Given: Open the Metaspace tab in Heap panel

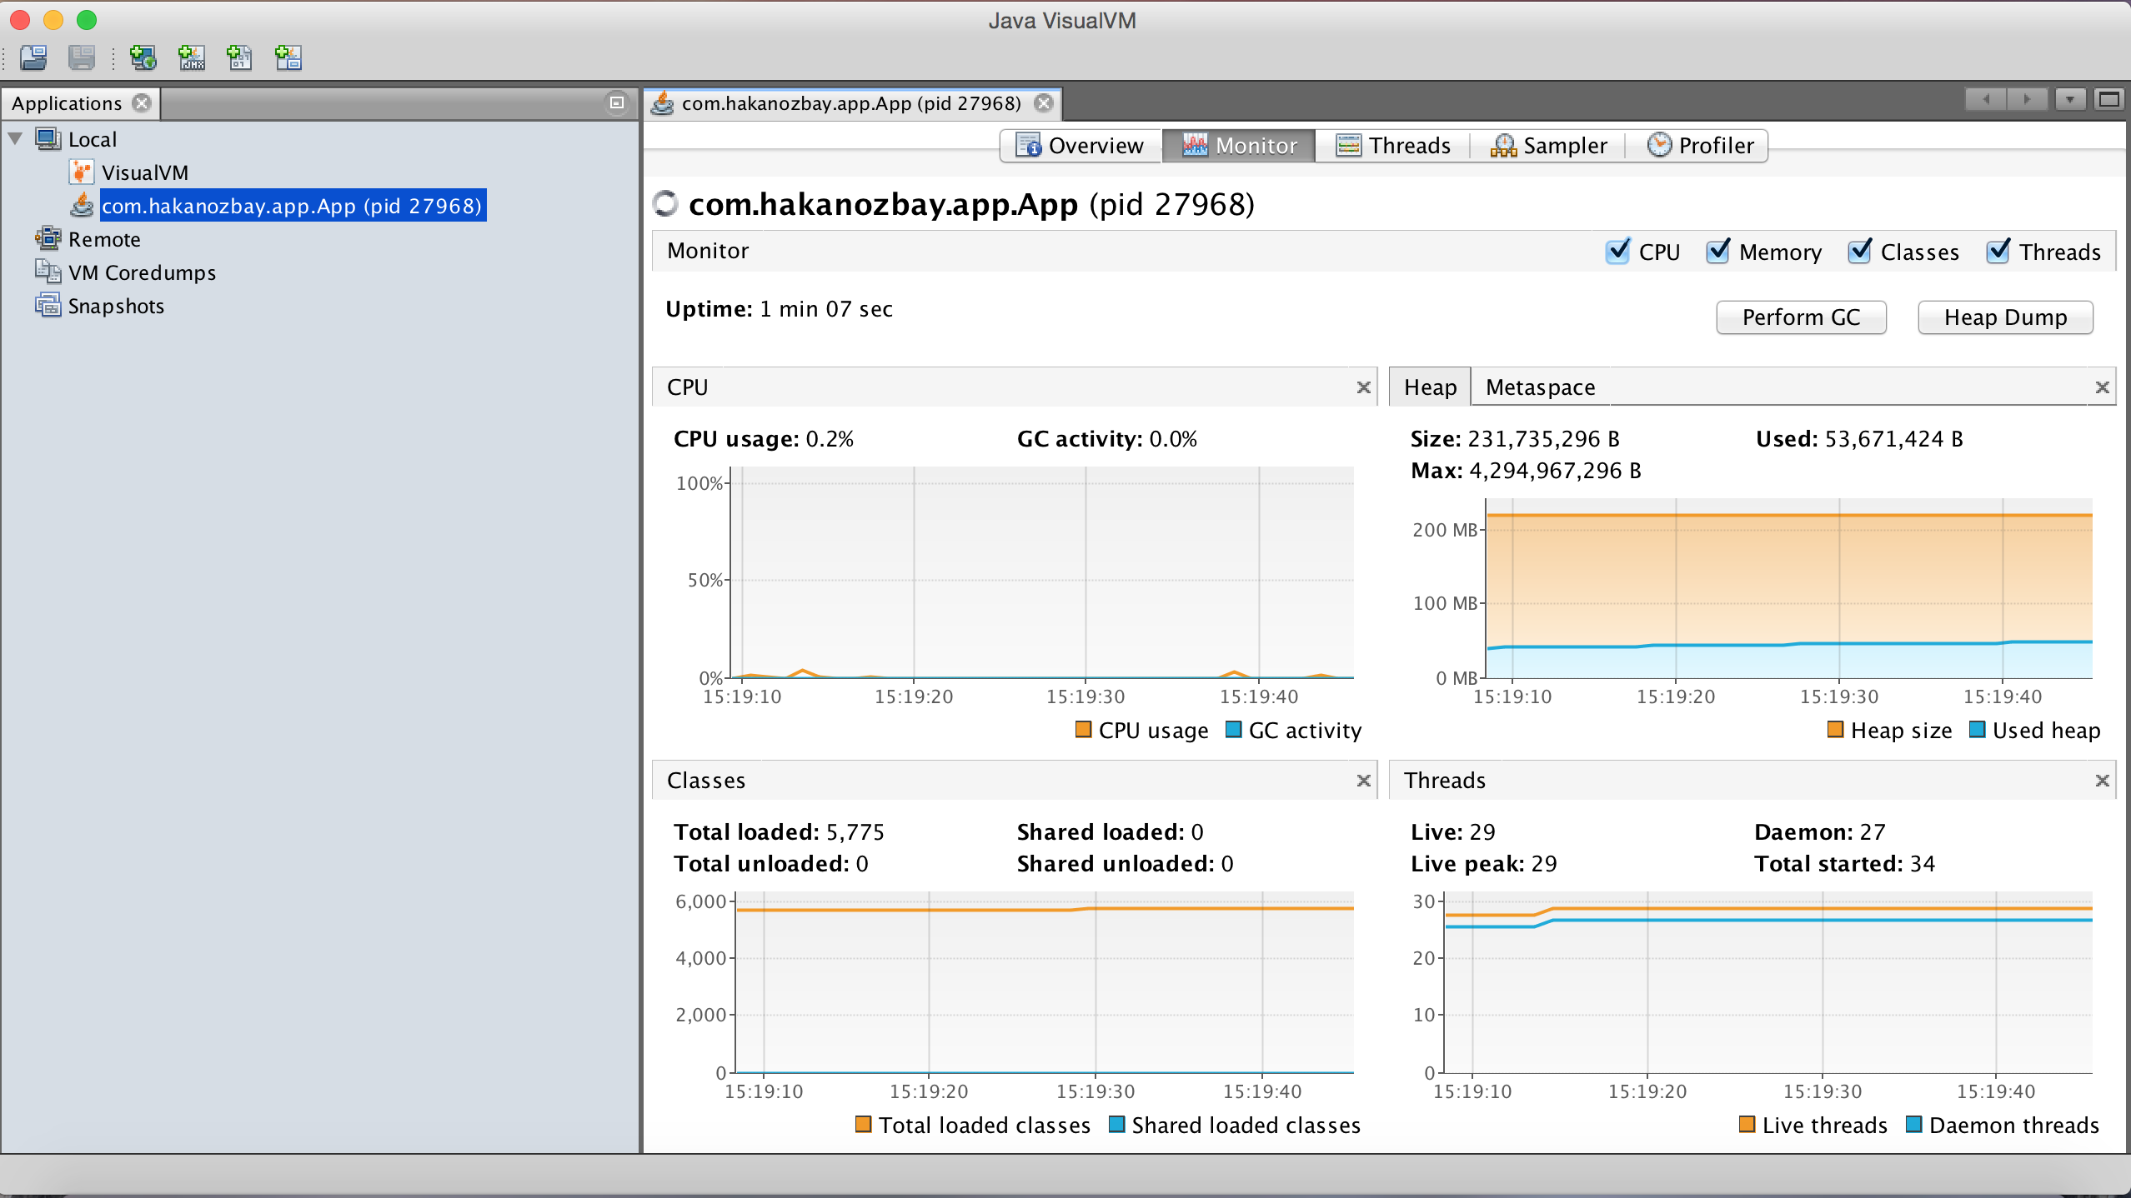Looking at the screenshot, I should [x=1539, y=386].
